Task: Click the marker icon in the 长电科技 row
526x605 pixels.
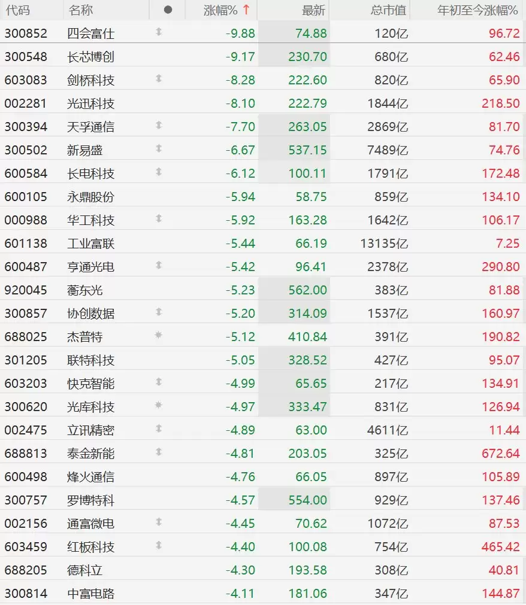Action: pos(159,172)
